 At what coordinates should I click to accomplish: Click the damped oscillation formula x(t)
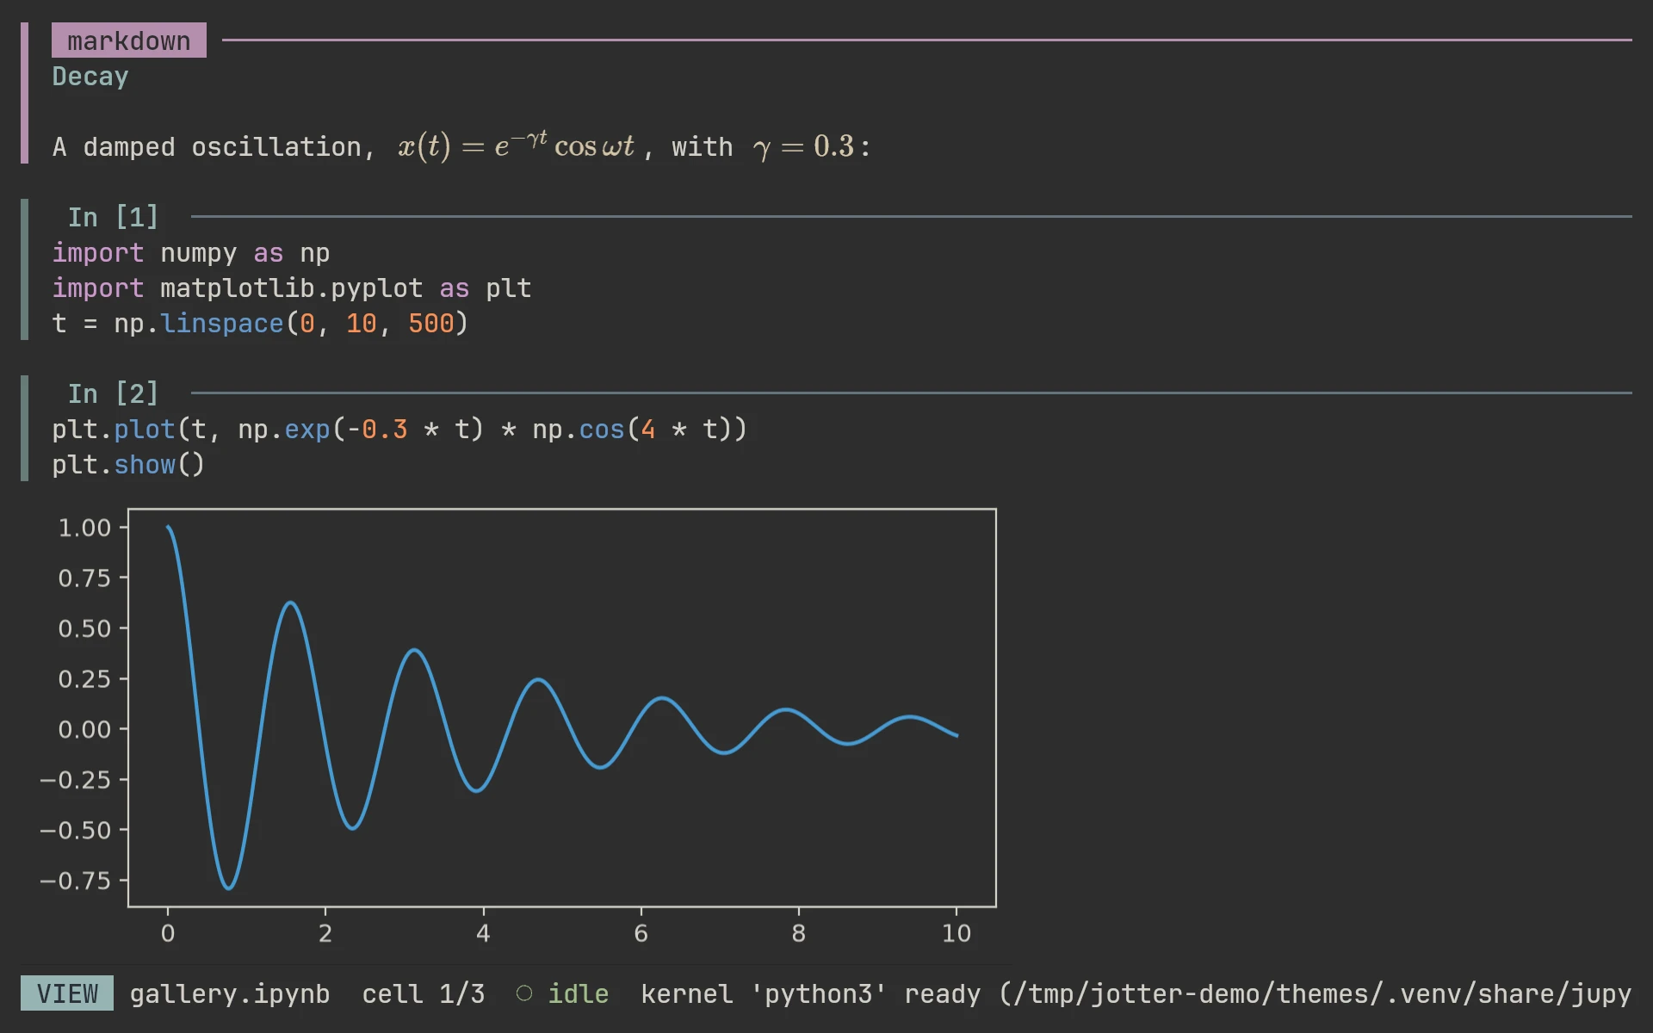pos(517,145)
